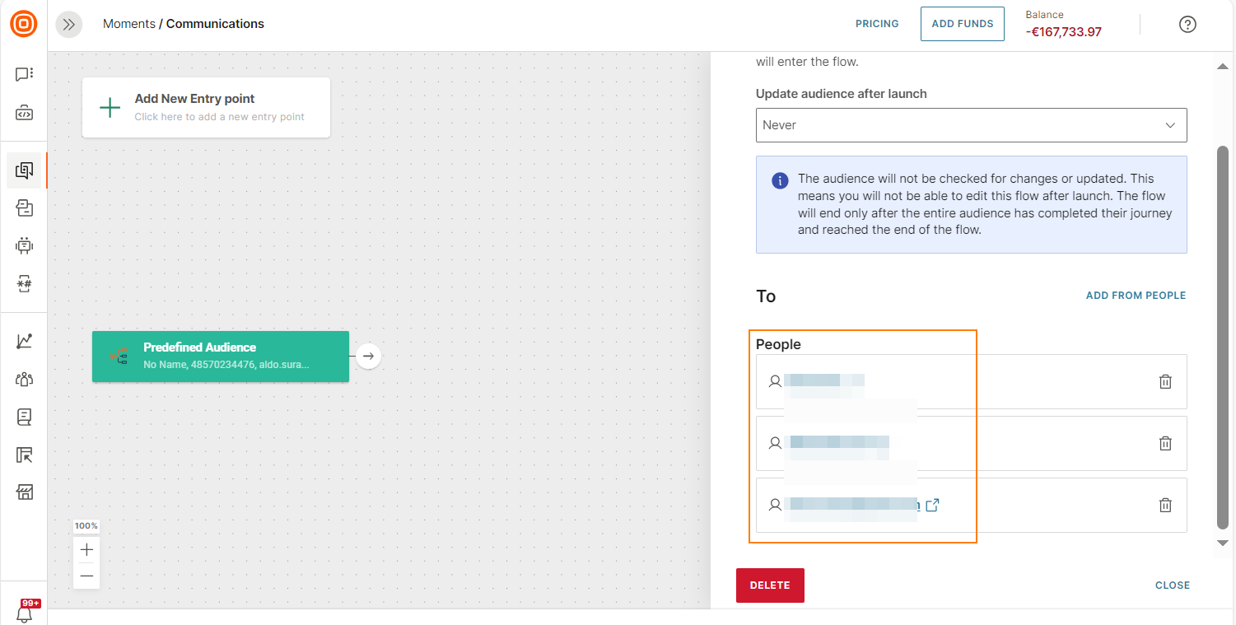Delete the first person from the list
The height and width of the screenshot is (625, 1236).
(1165, 381)
